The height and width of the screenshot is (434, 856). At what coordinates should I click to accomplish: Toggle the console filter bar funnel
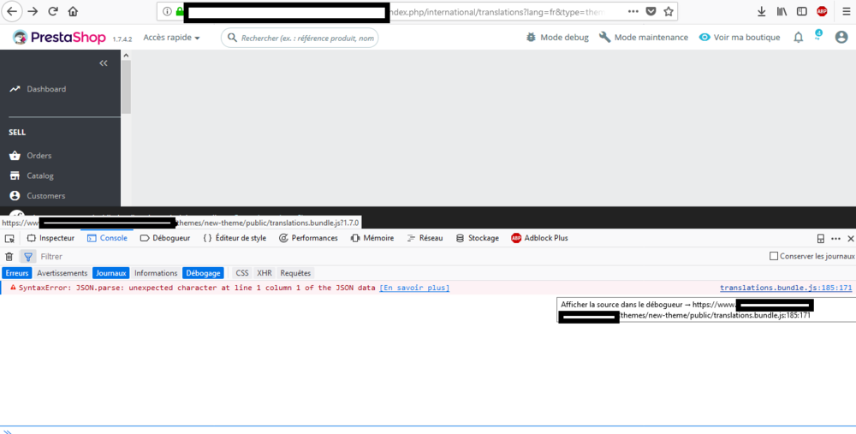[x=28, y=257]
